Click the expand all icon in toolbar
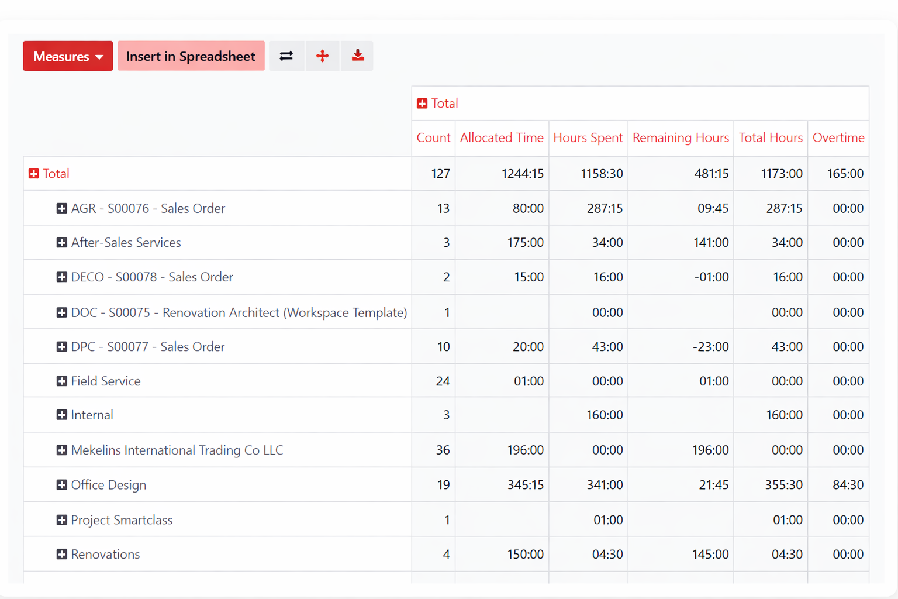The width and height of the screenshot is (898, 599). coord(322,56)
